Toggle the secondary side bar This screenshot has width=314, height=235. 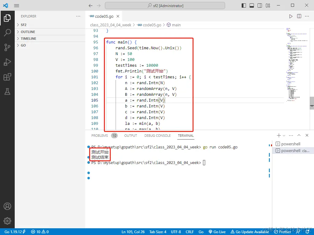(260, 6)
